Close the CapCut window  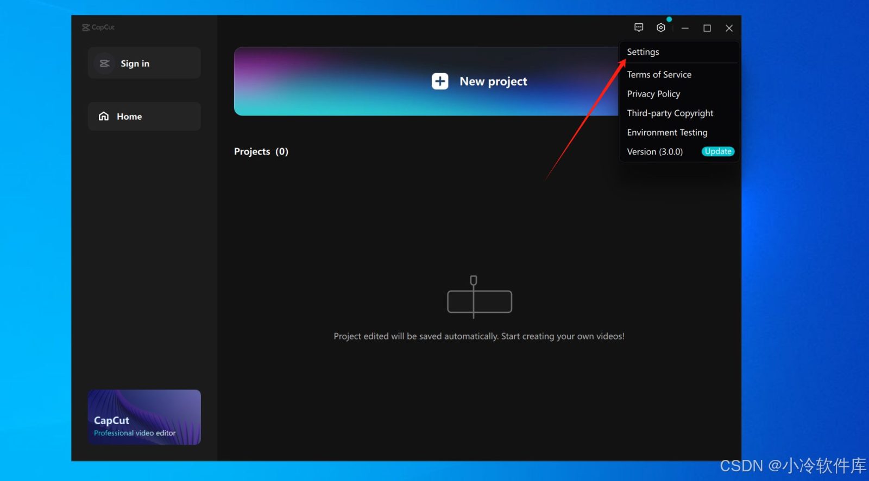click(x=729, y=28)
